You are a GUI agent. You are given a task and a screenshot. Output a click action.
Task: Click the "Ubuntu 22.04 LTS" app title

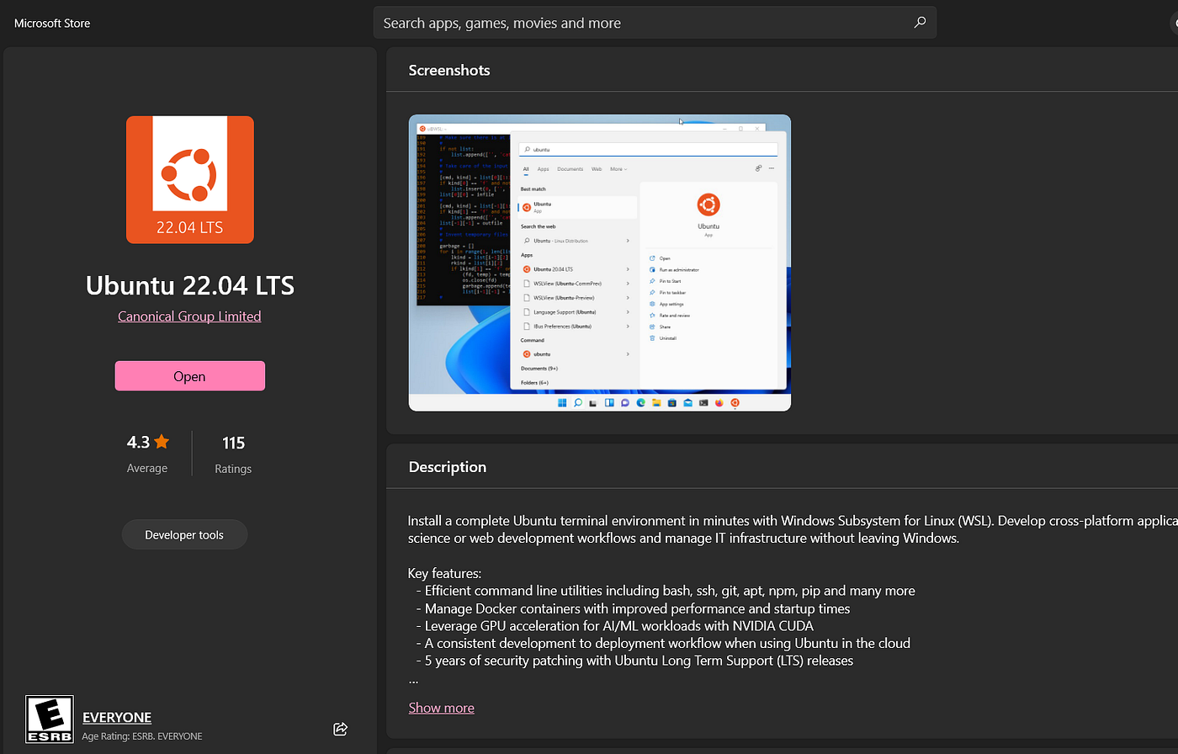pos(190,285)
